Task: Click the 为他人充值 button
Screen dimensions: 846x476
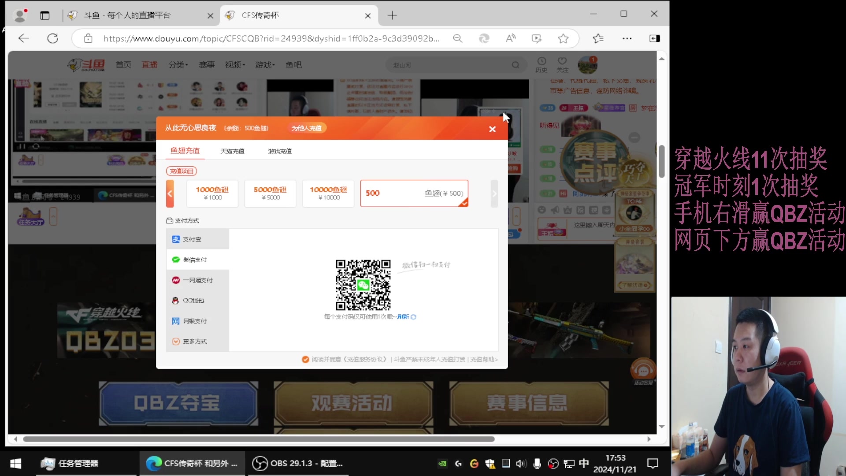Action: coord(306,128)
